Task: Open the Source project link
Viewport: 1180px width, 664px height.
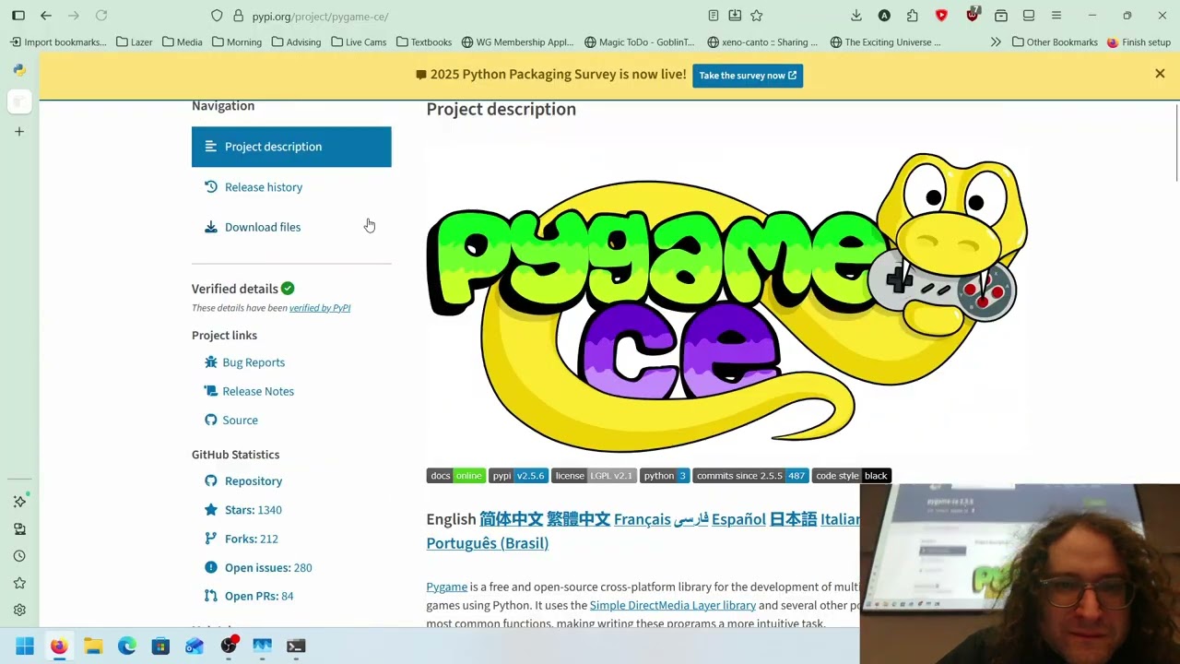Action: (x=240, y=420)
